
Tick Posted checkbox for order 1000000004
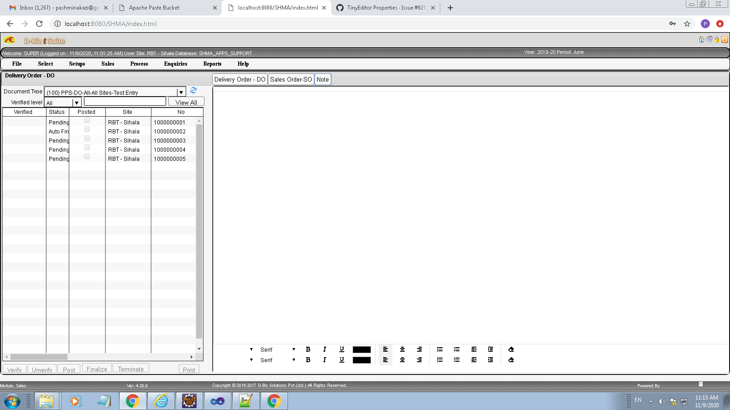tap(87, 148)
